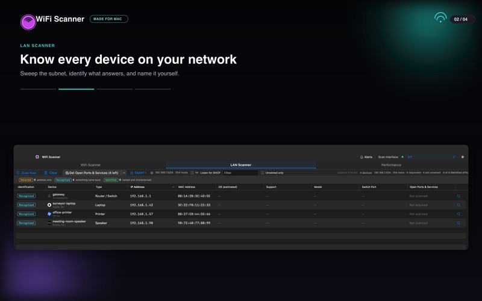Screen dimensions: 482x301
Task: Expand Get Open Ports & Services arrow
Action: tap(124, 173)
